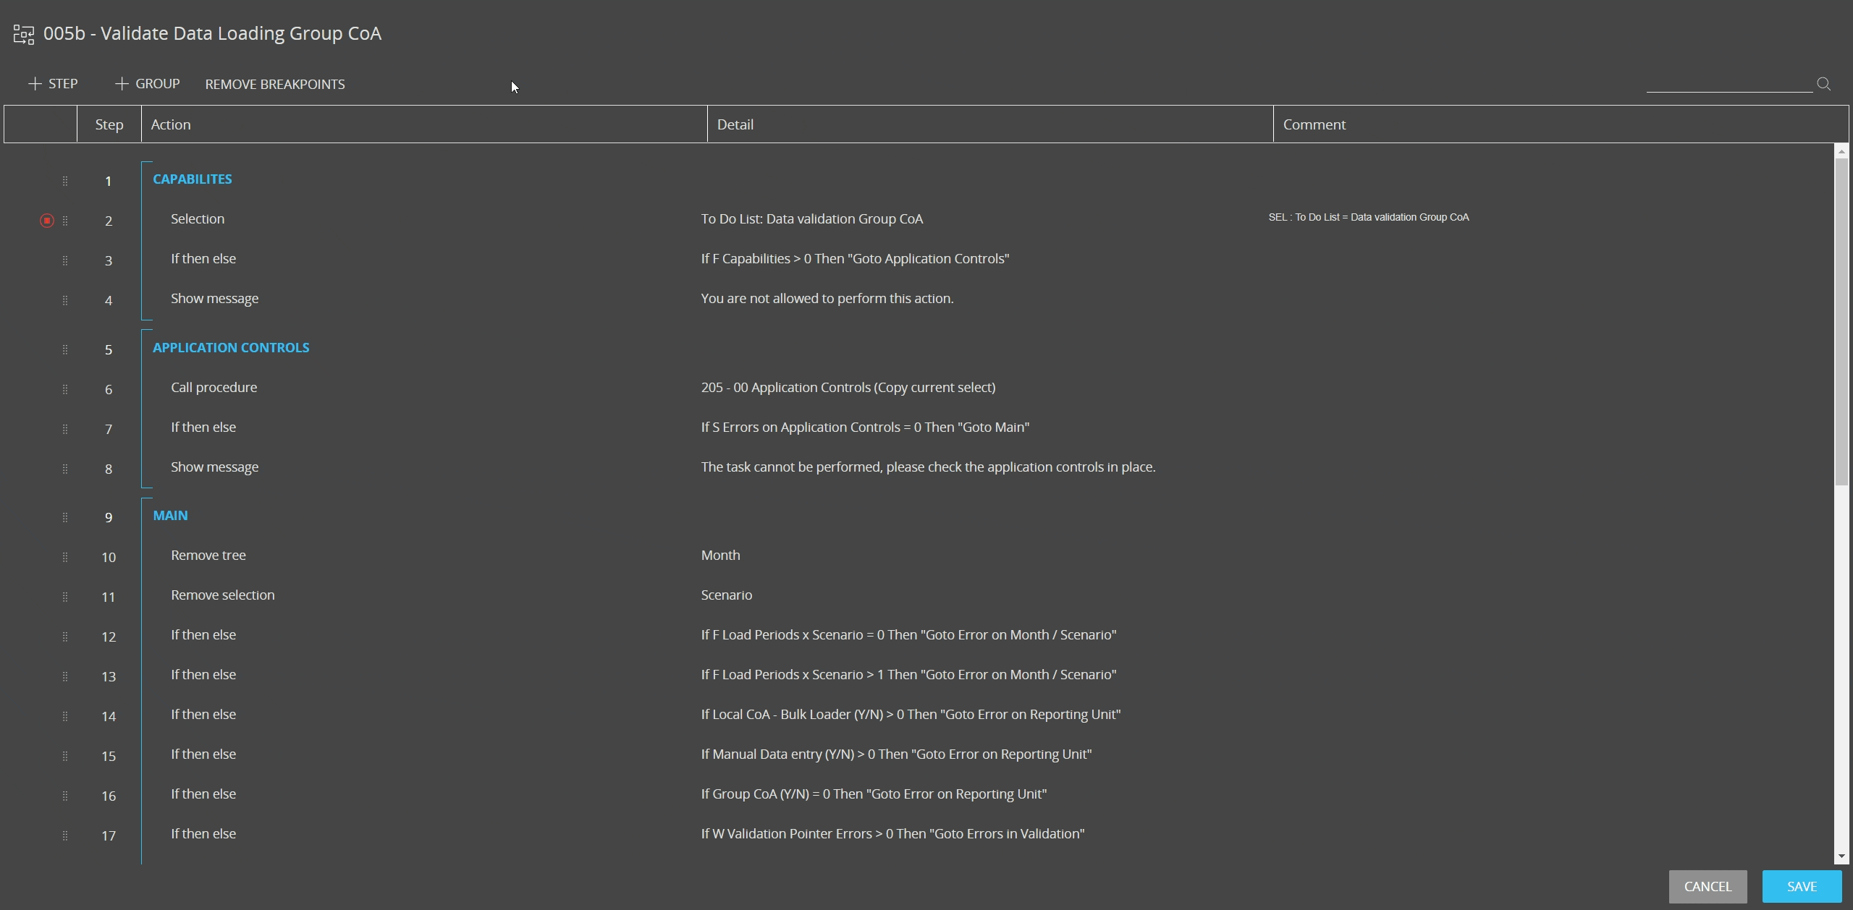Image resolution: width=1853 pixels, height=910 pixels.
Task: Select the Call procedure step 6 row
Action: click(214, 388)
